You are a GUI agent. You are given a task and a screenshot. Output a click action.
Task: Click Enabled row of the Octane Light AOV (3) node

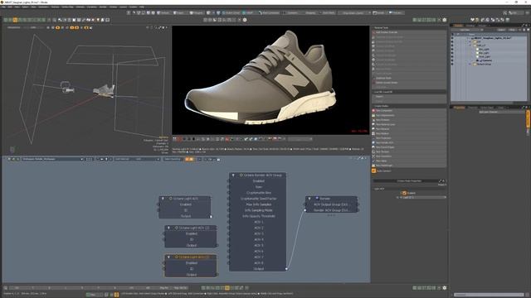click(x=192, y=263)
